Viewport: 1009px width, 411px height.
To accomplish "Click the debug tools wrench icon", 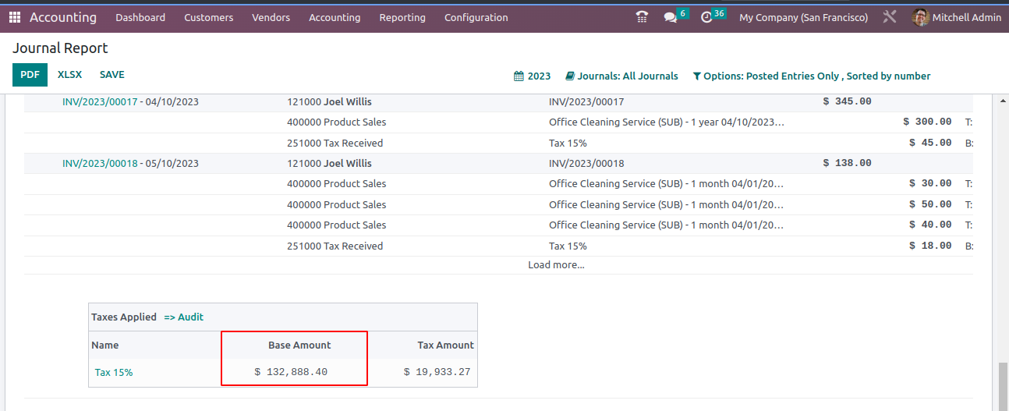I will pos(890,17).
